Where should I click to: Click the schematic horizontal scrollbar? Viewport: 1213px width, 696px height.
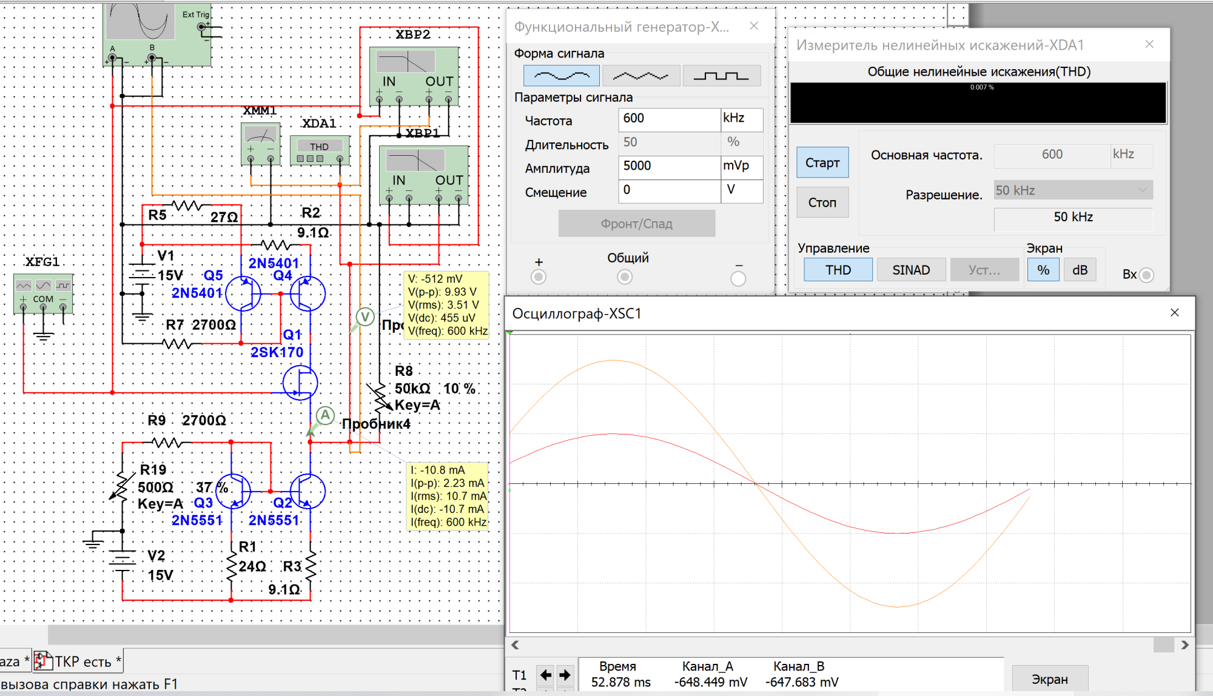(x=276, y=635)
